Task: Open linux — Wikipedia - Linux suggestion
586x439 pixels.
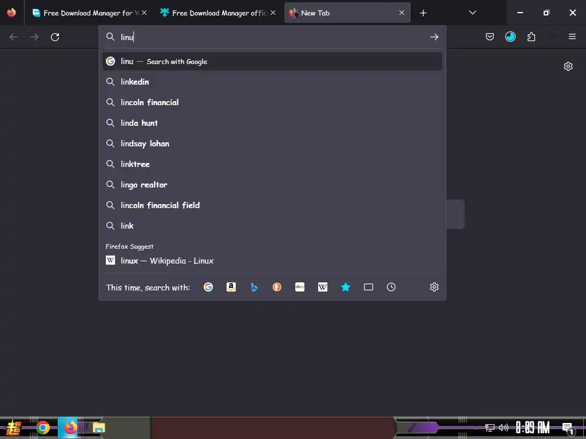Action: pos(272,261)
